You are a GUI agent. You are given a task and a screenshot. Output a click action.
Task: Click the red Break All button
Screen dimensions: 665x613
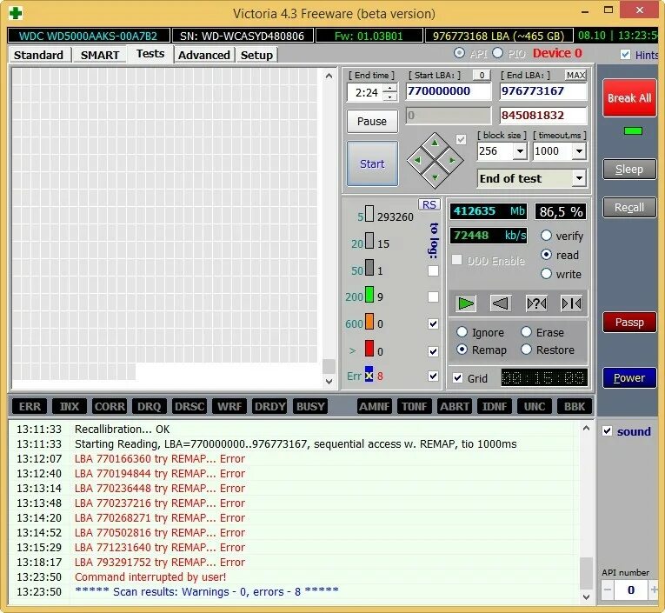coord(629,98)
